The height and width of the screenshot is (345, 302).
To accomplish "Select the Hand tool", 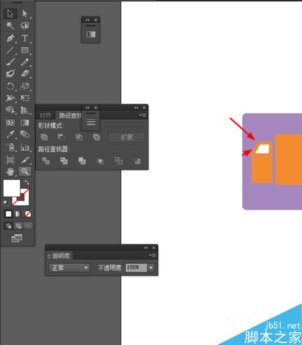I will pyautogui.click(x=10, y=171).
